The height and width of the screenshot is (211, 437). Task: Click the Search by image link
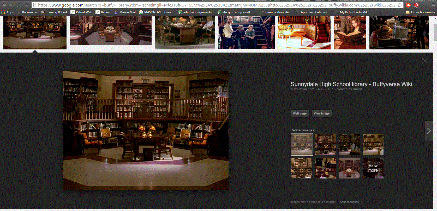(x=349, y=89)
